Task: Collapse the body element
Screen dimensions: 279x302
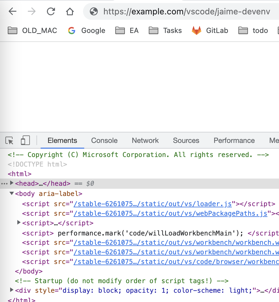Action: point(11,194)
